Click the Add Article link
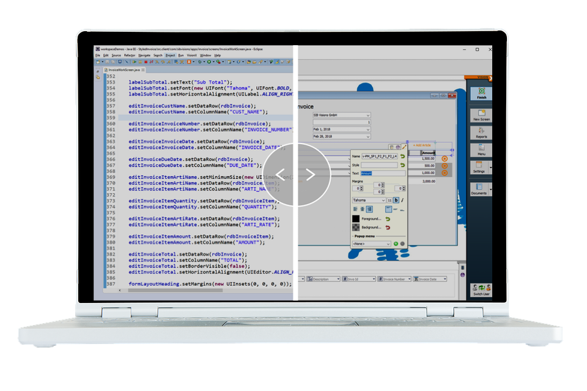The height and width of the screenshot is (391, 587). [x=422, y=145]
